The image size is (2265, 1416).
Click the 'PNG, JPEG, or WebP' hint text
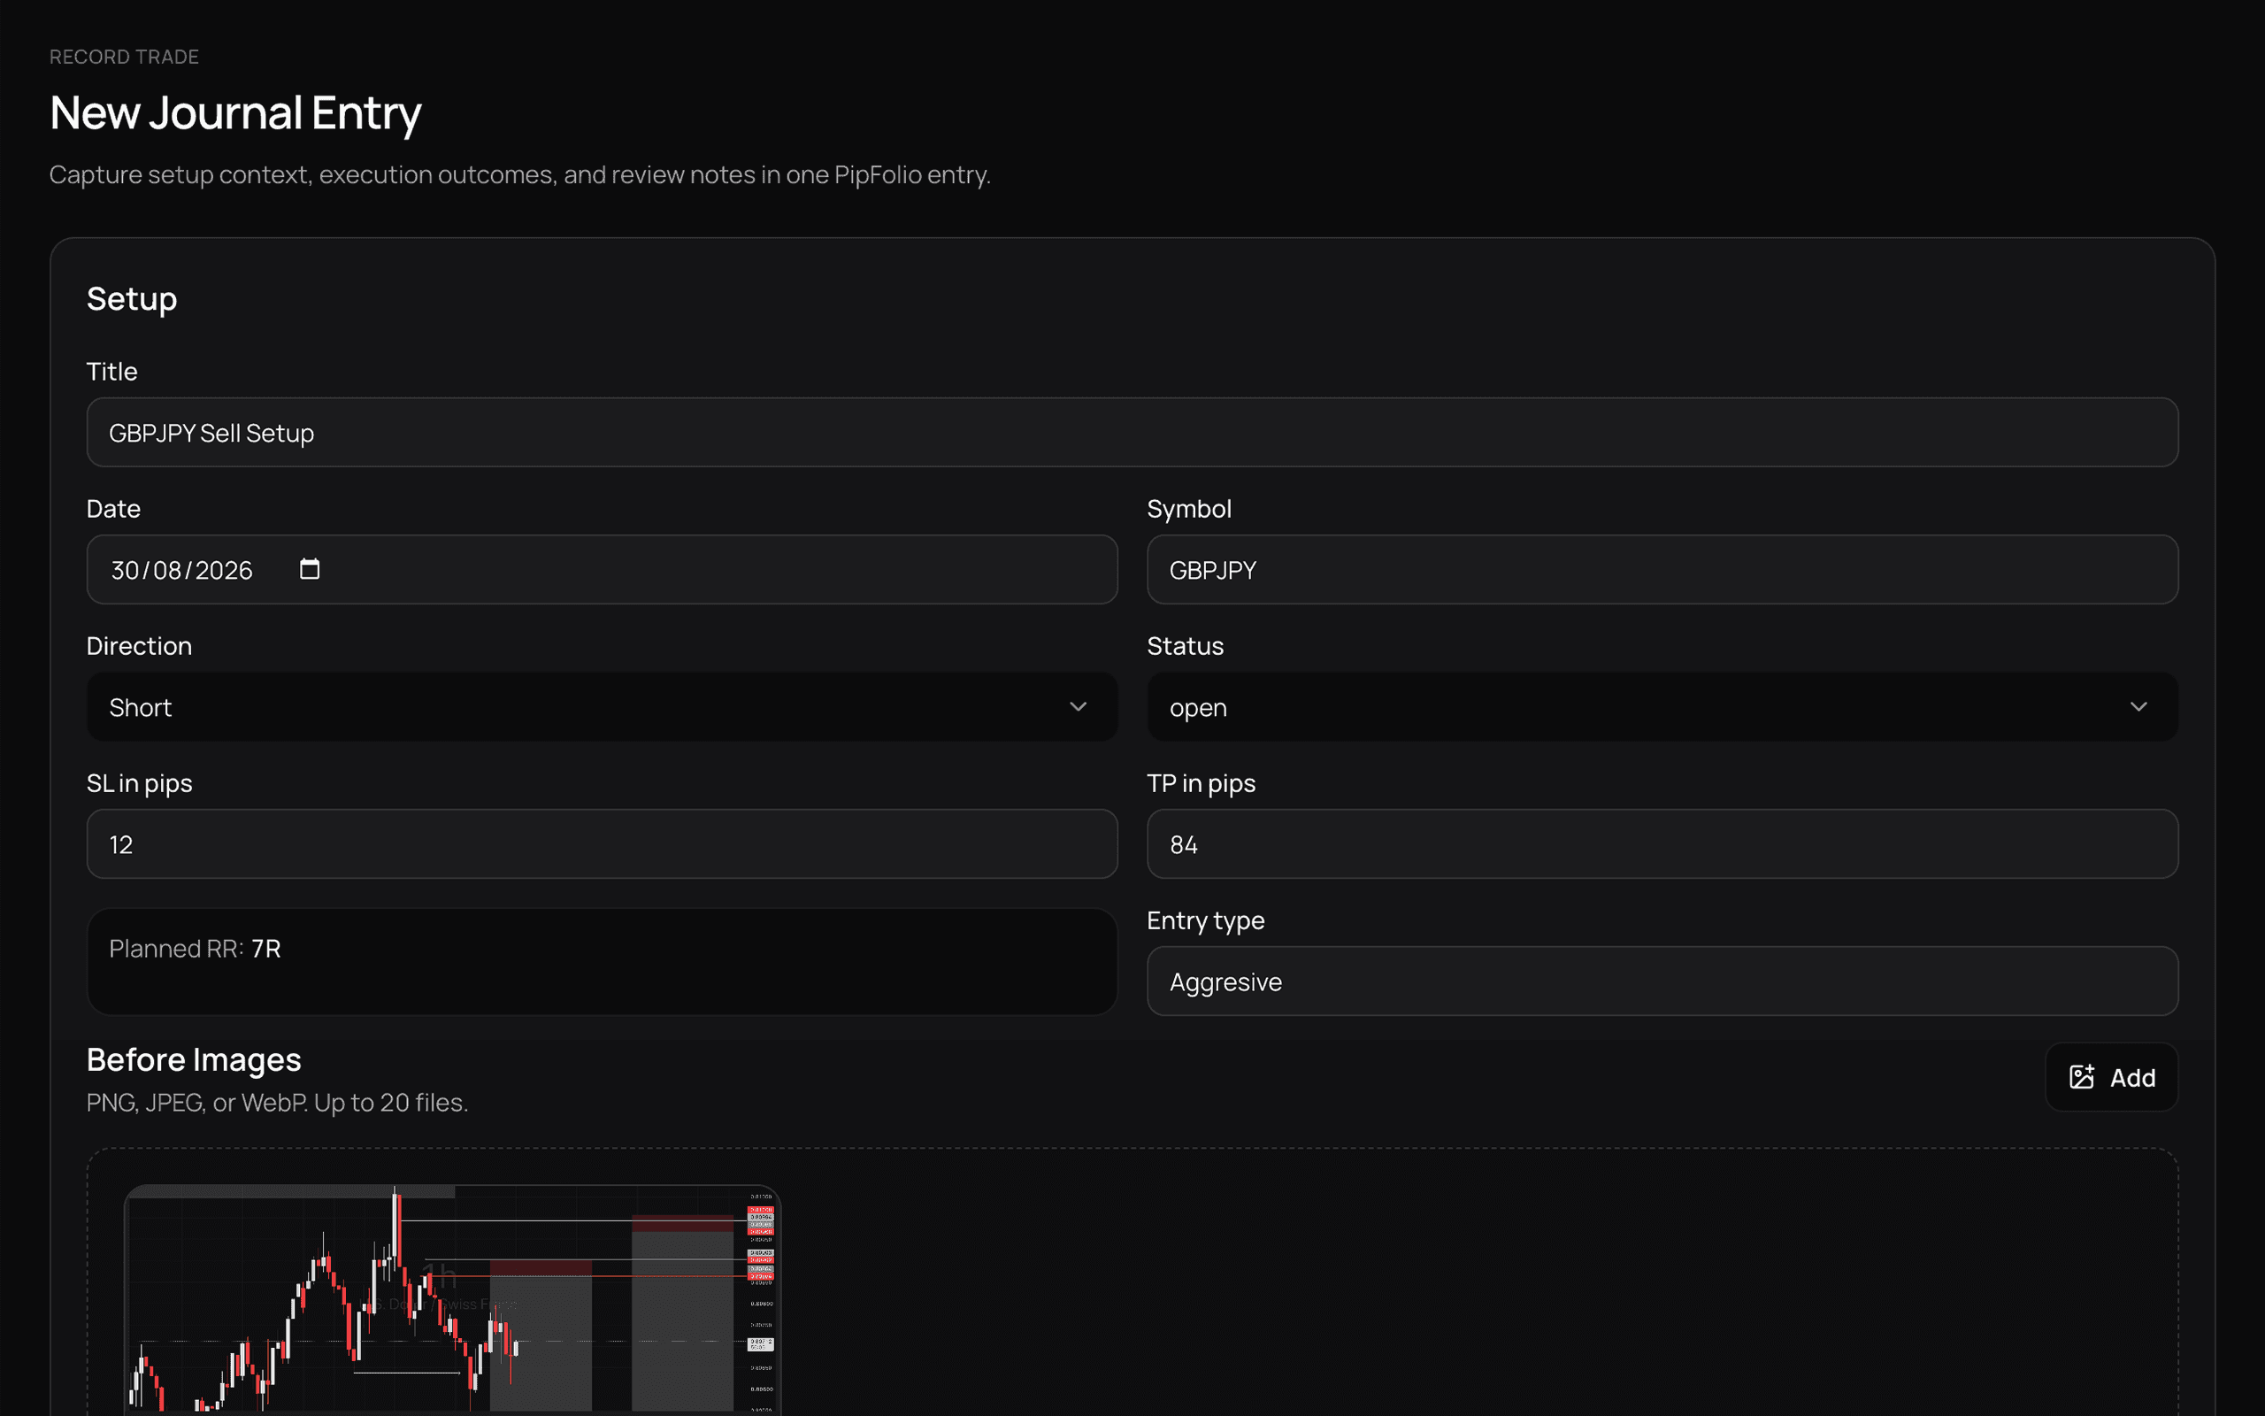coord(277,1103)
